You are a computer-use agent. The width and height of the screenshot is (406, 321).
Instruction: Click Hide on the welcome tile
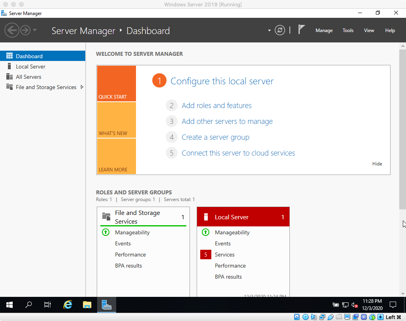pos(377,163)
